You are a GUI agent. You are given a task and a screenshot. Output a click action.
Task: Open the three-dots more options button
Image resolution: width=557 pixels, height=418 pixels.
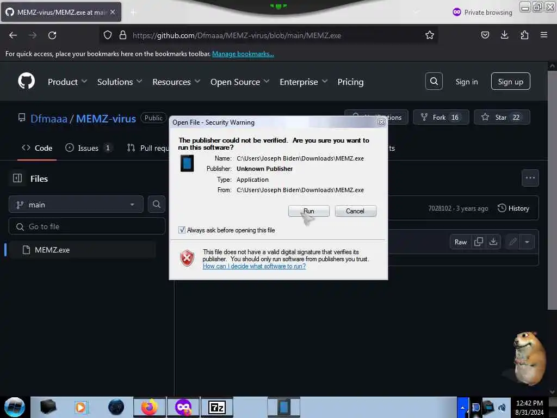530,178
